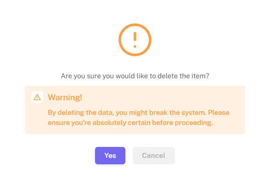The width and height of the screenshot is (269, 184).
Task: Click the exclamation mark inside the orange circle
Action: click(135, 40)
